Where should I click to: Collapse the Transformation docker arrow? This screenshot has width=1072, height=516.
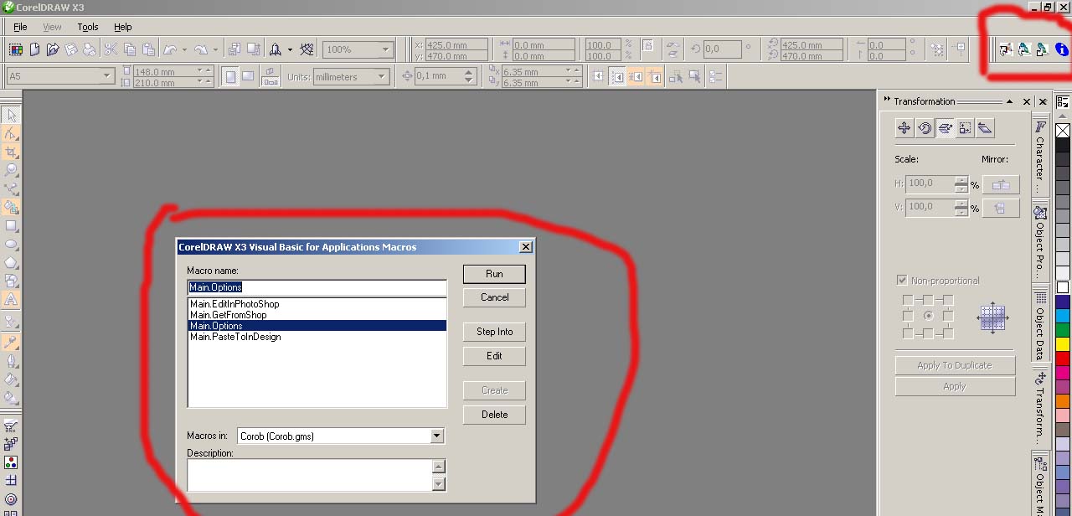click(1009, 101)
